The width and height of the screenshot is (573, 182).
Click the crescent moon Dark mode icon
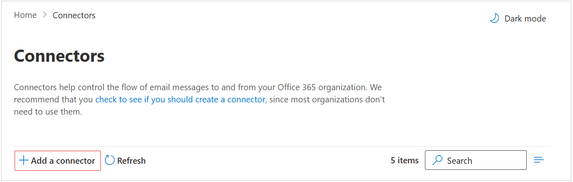click(x=495, y=18)
